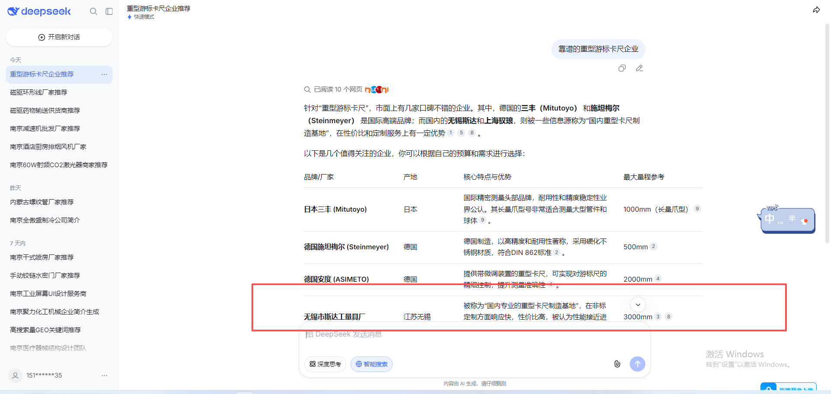Screen dimensions: 831x394
Task: Open citation 8 in intro paragraph
Action: 472,133
